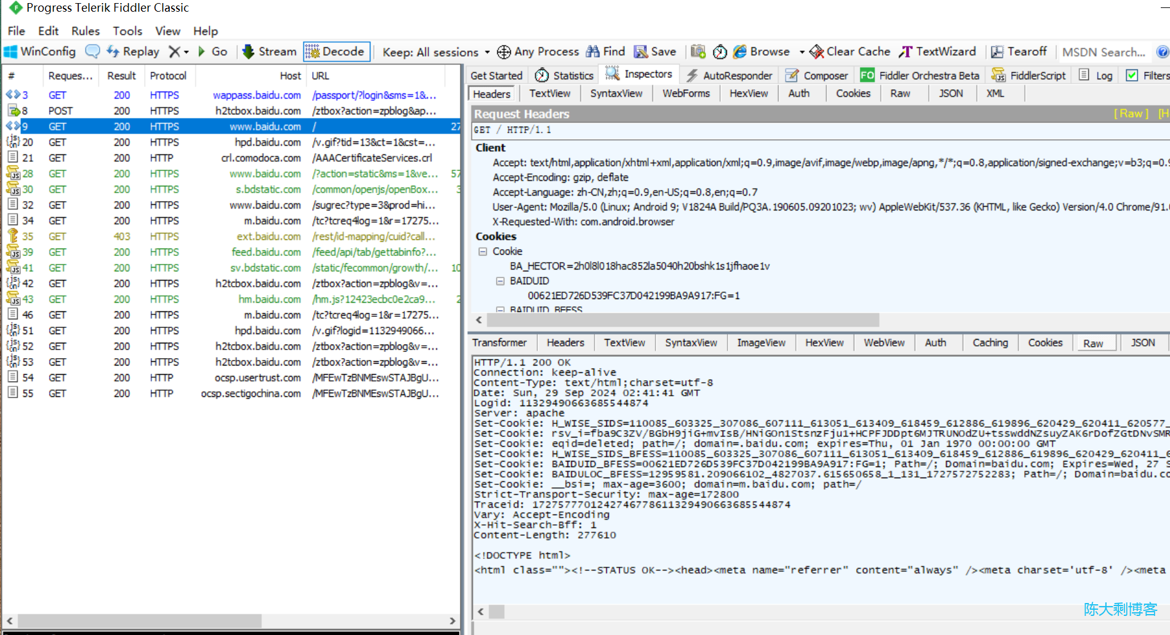Select the 403 session for ext.baidu.com
The width and height of the screenshot is (1170, 635).
(x=231, y=236)
